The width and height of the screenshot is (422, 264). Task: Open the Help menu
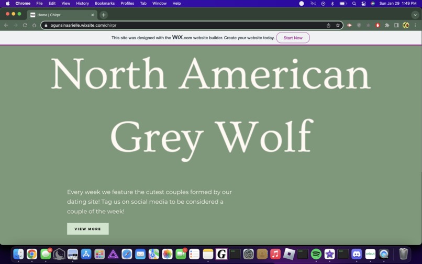pyautogui.click(x=176, y=4)
